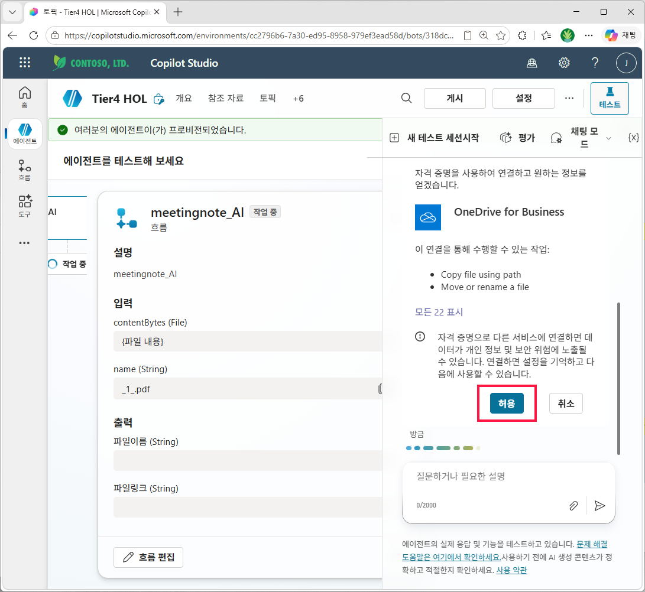Click the name field with _1_.pdf
Viewport: 645px width, 592px height.
coord(248,389)
